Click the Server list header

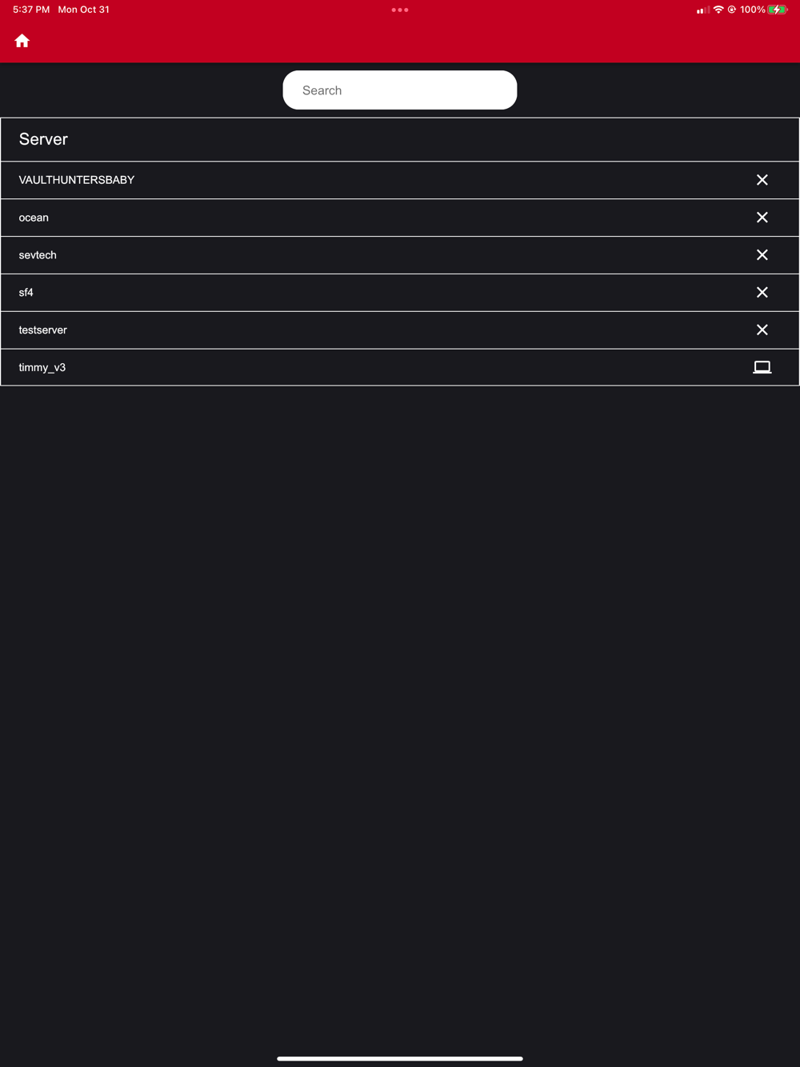coord(44,139)
